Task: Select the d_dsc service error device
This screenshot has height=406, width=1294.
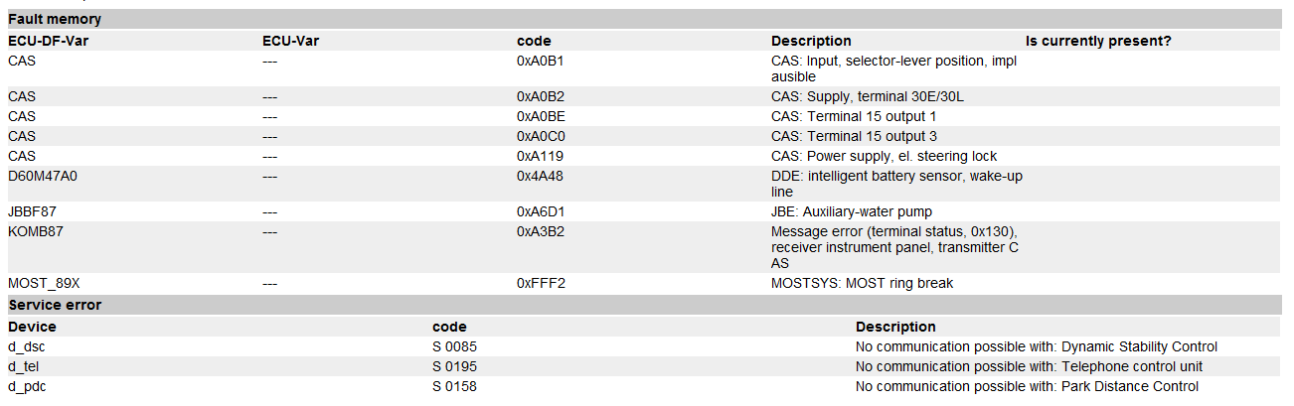Action: point(27,346)
